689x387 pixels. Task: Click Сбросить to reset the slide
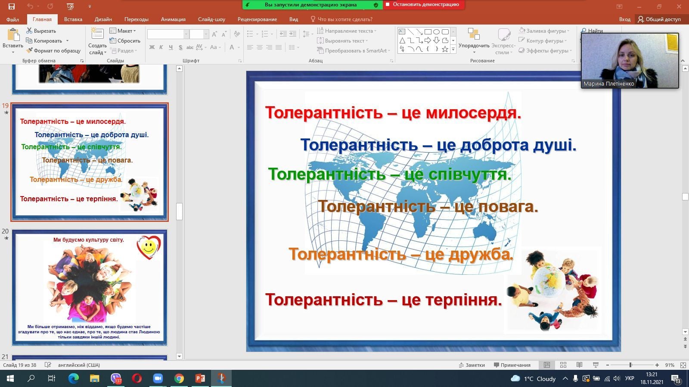point(125,41)
